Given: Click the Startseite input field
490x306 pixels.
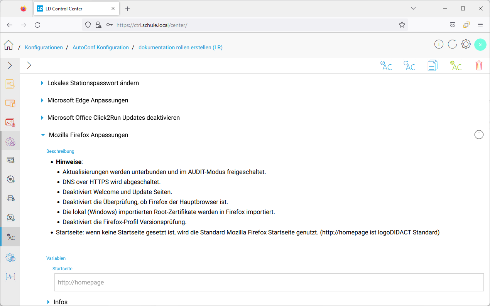Looking at the screenshot, I should pos(269,282).
